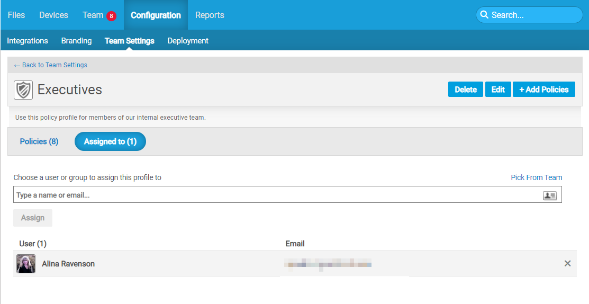
Task: Open the Reports section
Action: (x=210, y=15)
